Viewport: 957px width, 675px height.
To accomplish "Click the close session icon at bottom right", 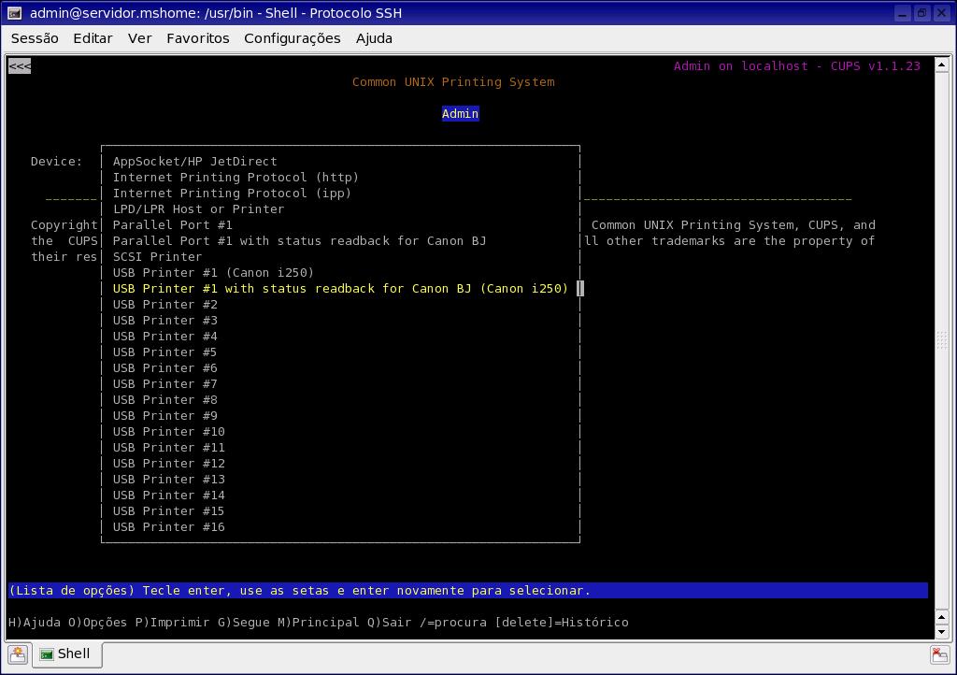I will click(939, 654).
